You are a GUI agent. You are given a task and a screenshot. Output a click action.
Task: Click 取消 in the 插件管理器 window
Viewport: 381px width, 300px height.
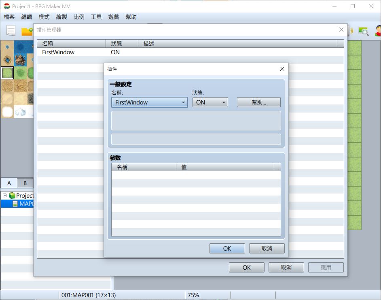point(286,267)
